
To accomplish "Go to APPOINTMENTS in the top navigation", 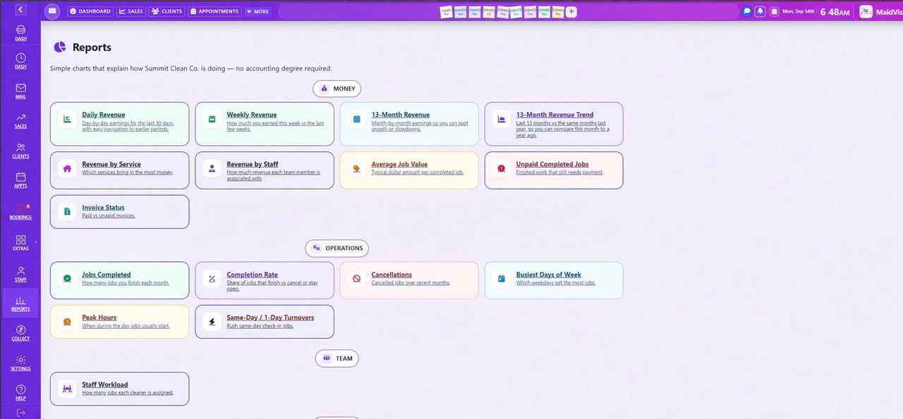I will (214, 11).
